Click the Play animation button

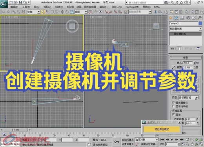tap(172, 140)
